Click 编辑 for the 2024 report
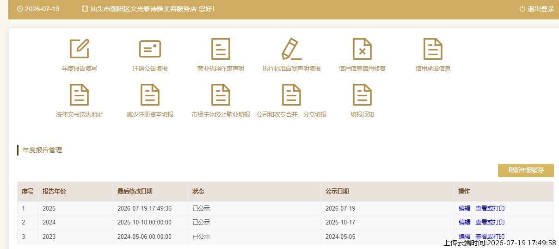This screenshot has width=559, height=249. click(x=464, y=222)
